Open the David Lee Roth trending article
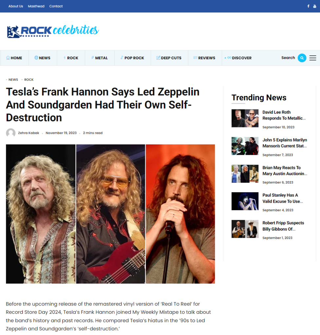Screen dimensions: 320x335 point(284,115)
